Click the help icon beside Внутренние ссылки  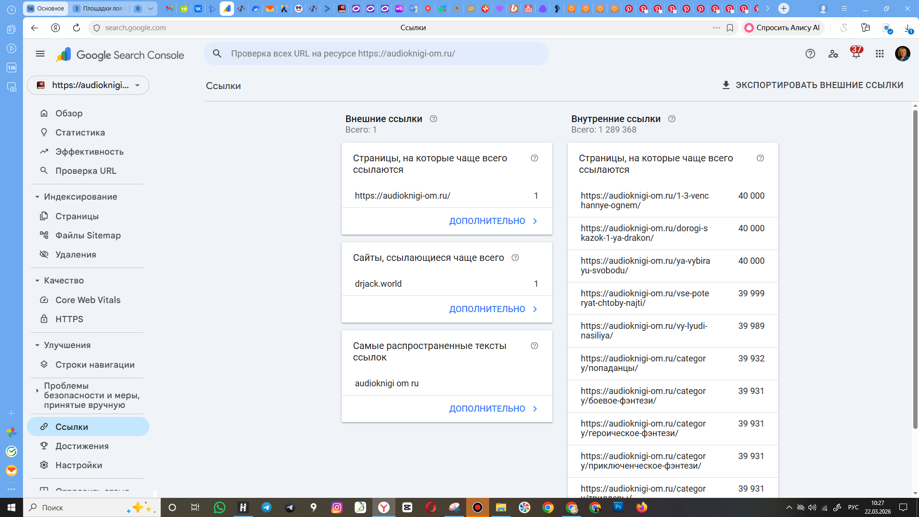point(672,119)
